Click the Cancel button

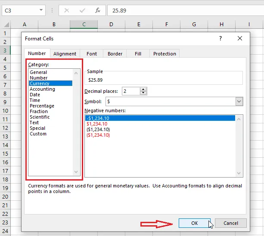pyautogui.click(x=231, y=223)
